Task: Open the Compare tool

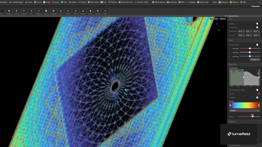Action: [x=83, y=11]
